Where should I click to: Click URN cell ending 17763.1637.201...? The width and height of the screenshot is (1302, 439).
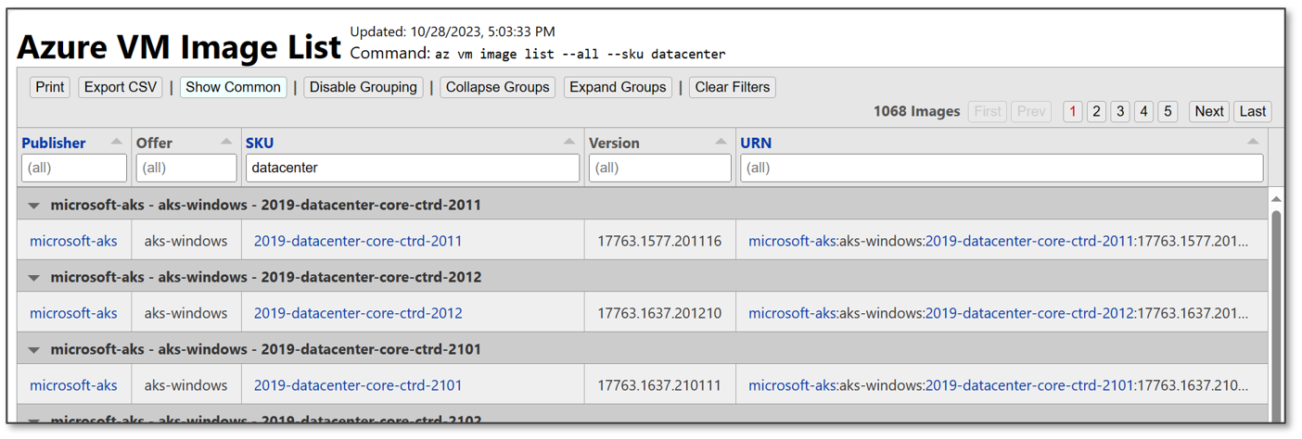point(1002,313)
